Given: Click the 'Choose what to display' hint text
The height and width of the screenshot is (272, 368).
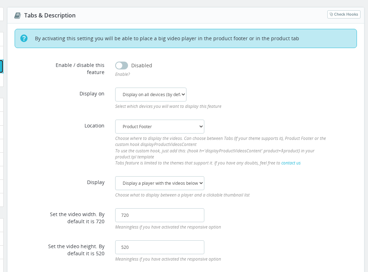Looking at the screenshot, I should coord(182,195).
